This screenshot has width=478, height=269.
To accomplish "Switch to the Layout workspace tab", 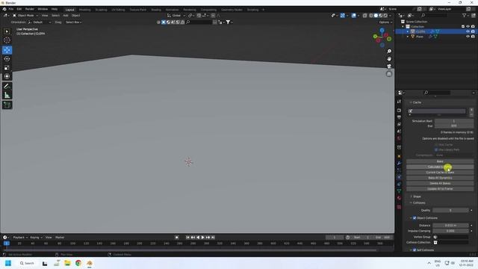I will [x=69, y=10].
